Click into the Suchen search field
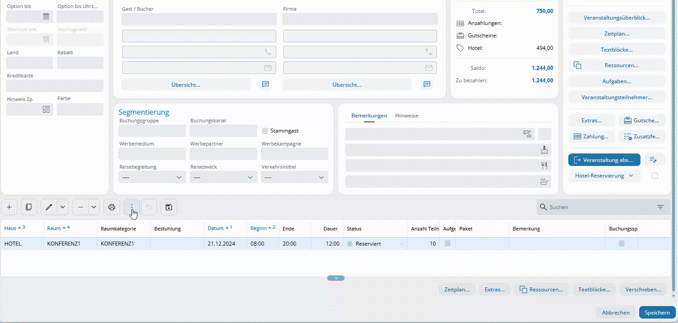Image resolution: width=678 pixels, height=323 pixels. [598, 207]
